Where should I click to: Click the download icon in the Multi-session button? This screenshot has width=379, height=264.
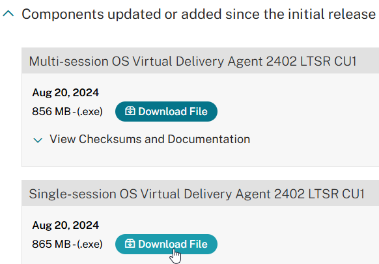click(x=130, y=111)
